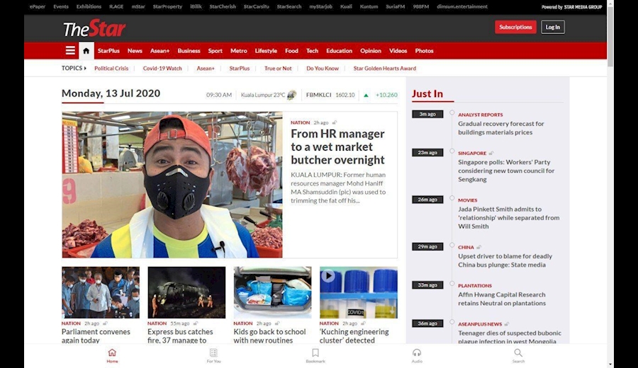Expand the TOPICS arrow
This screenshot has height=368, width=638.
click(85, 69)
